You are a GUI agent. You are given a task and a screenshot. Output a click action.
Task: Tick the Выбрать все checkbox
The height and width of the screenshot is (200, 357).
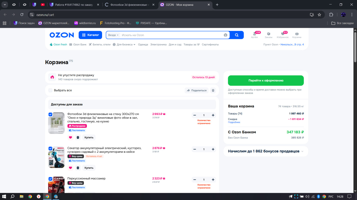click(x=50, y=90)
